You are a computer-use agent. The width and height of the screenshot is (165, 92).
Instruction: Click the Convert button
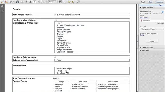click(152, 41)
